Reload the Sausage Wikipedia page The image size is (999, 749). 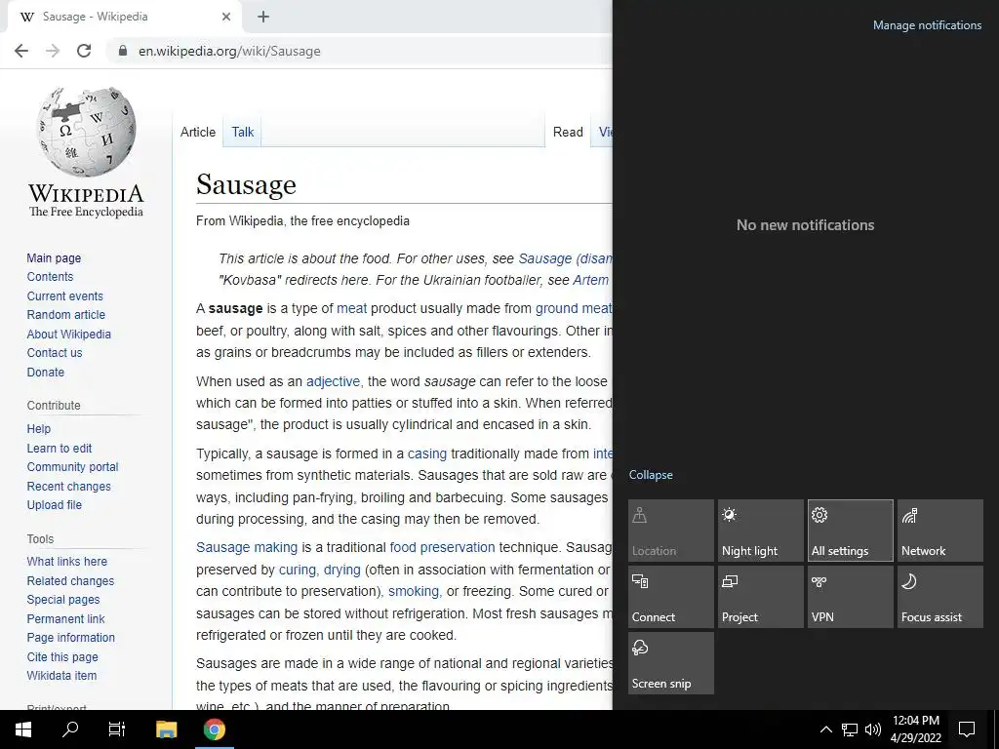tap(84, 51)
